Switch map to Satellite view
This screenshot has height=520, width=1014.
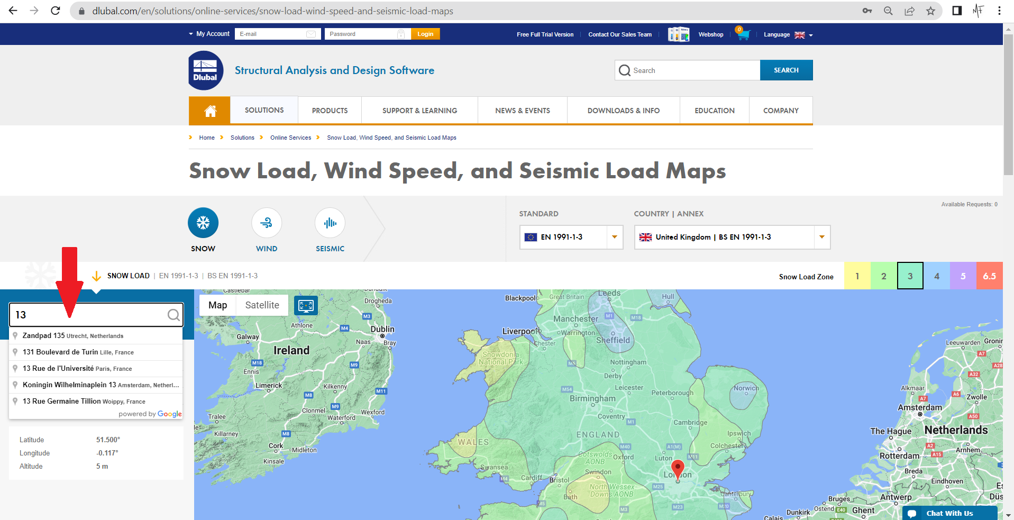[262, 305]
